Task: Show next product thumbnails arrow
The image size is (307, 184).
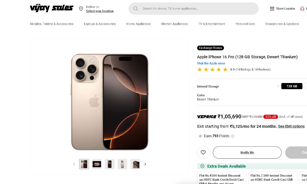Action: click(145, 164)
